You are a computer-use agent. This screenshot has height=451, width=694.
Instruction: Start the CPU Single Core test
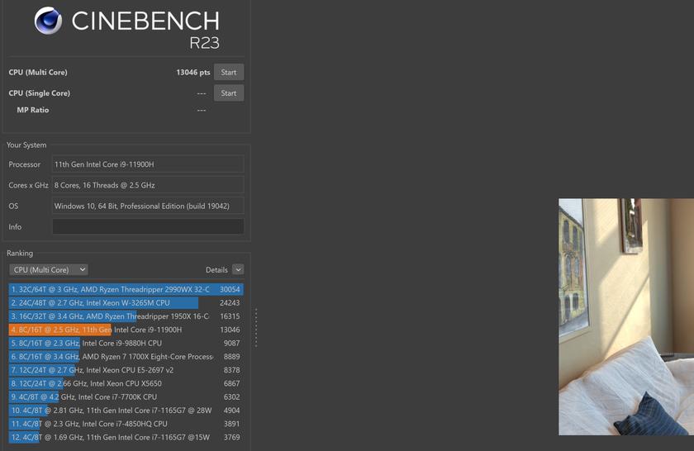click(x=229, y=93)
